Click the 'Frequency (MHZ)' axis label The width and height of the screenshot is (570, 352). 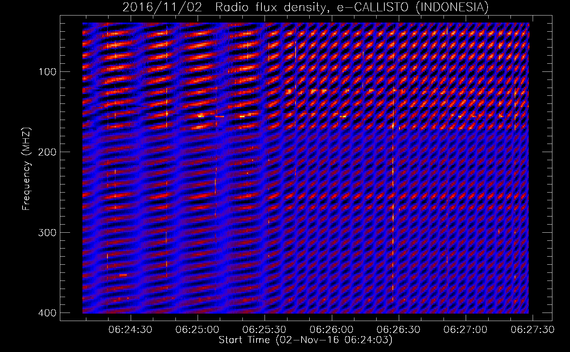point(26,169)
